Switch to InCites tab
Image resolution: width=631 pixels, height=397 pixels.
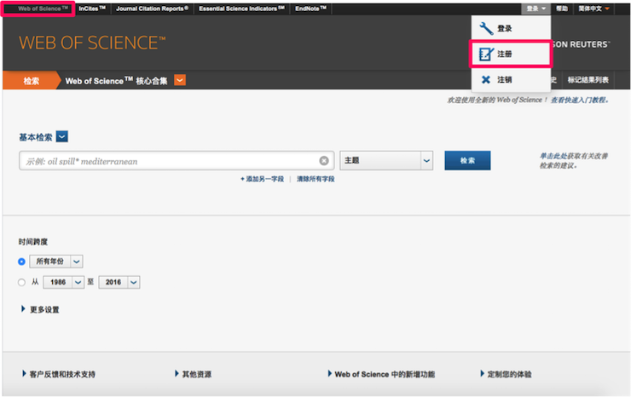[92, 9]
